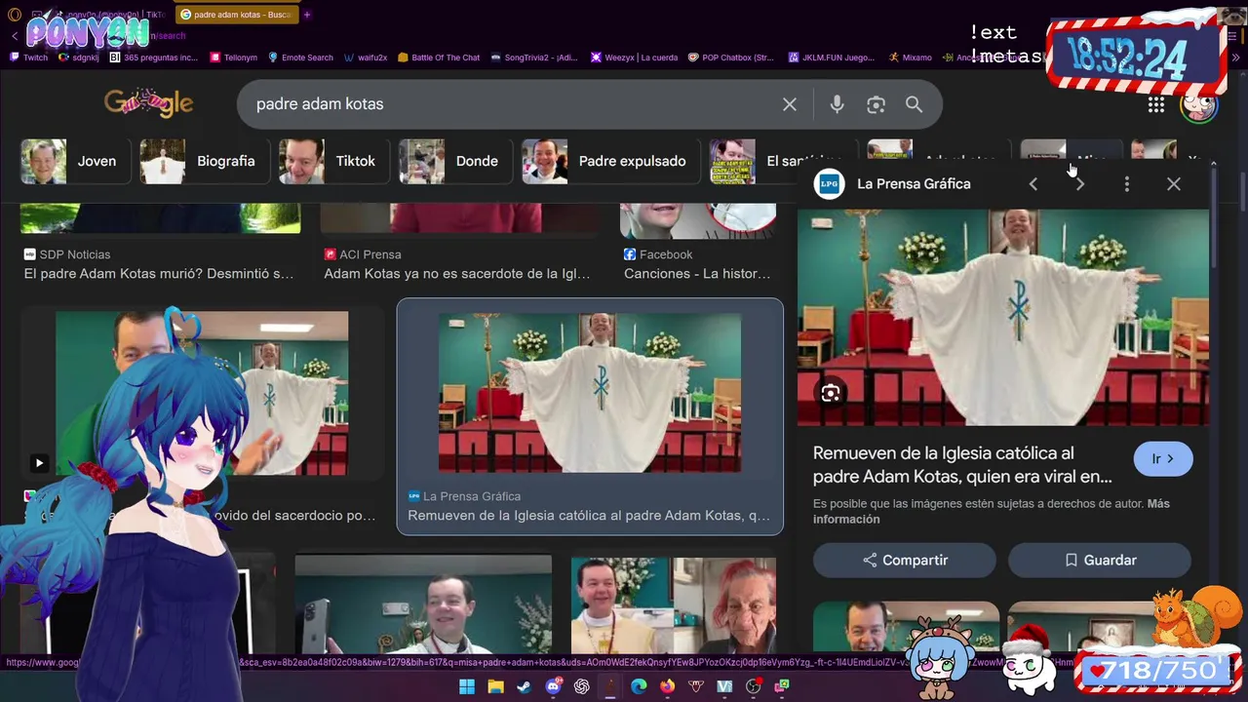Launch Steam from the taskbar
This screenshot has width=1248, height=702.
point(524,686)
